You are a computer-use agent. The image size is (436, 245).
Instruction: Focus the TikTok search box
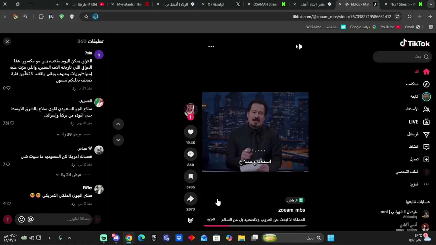tap(402, 57)
